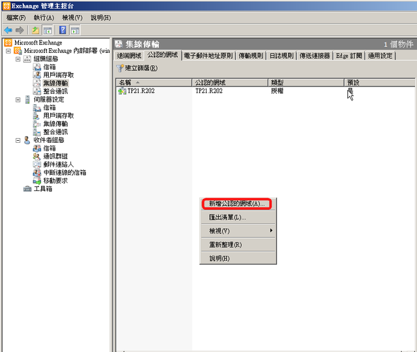Switch to the 傳送連接器 tab

315,56
